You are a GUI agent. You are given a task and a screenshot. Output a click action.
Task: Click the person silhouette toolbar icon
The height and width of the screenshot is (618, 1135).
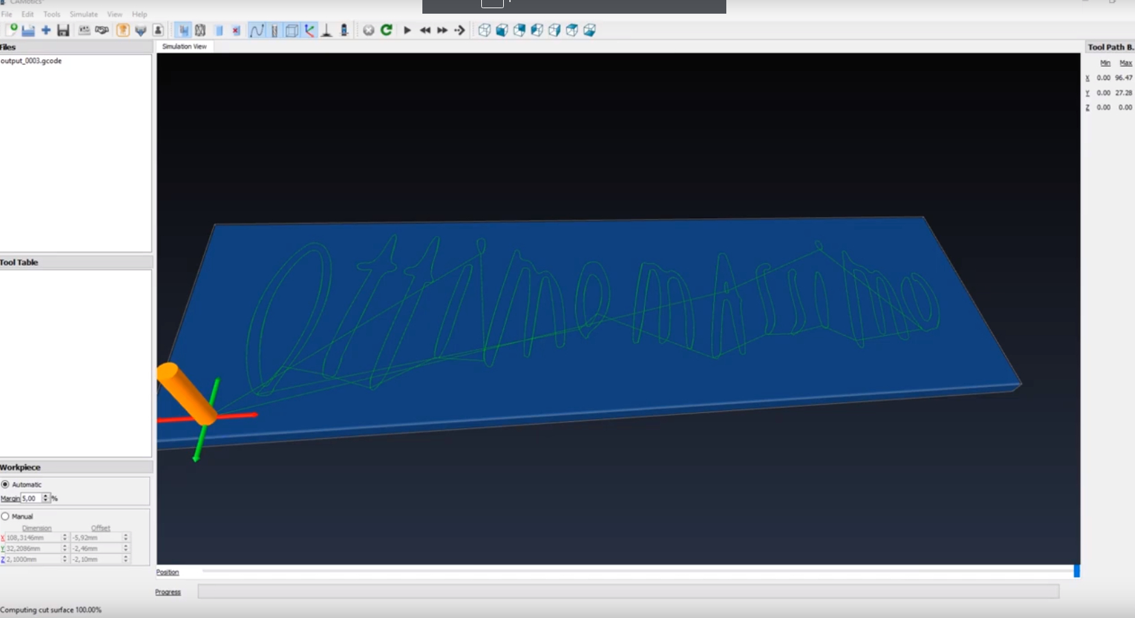[x=158, y=30]
